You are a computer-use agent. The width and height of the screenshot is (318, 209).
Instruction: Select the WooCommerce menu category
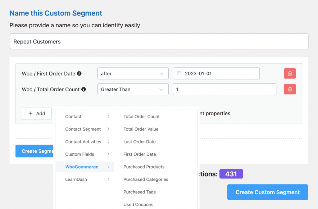tap(85, 167)
